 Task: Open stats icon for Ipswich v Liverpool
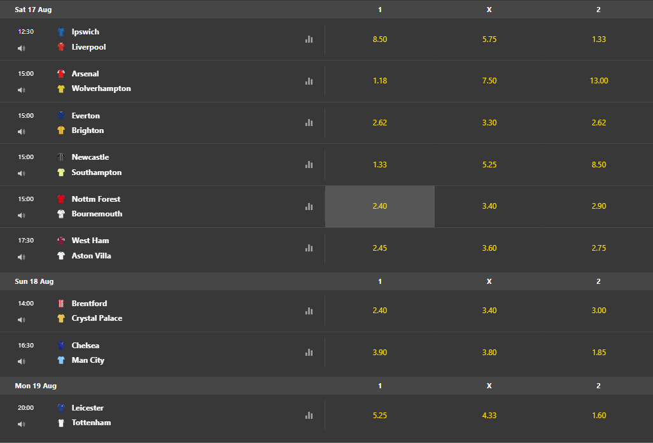click(x=309, y=39)
